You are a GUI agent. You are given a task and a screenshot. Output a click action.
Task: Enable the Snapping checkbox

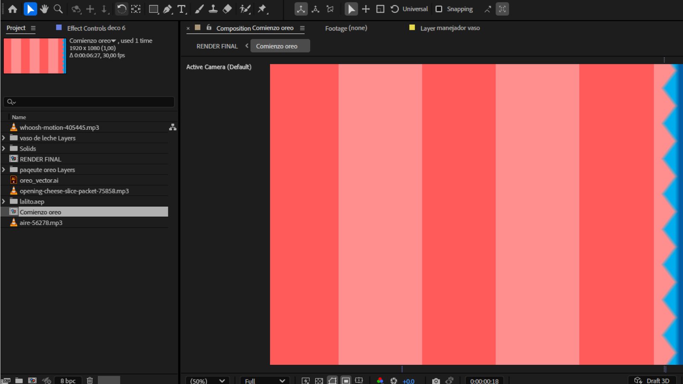point(439,9)
